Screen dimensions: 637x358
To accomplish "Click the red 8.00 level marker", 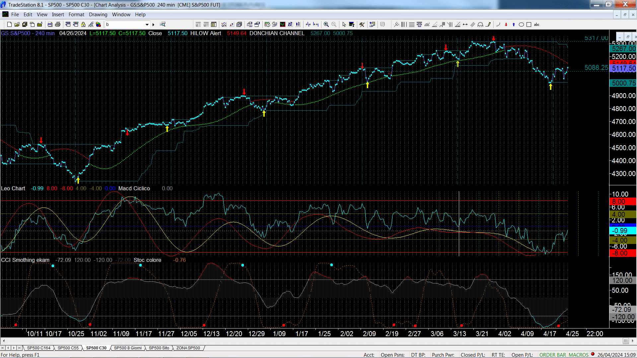I will [x=623, y=202].
